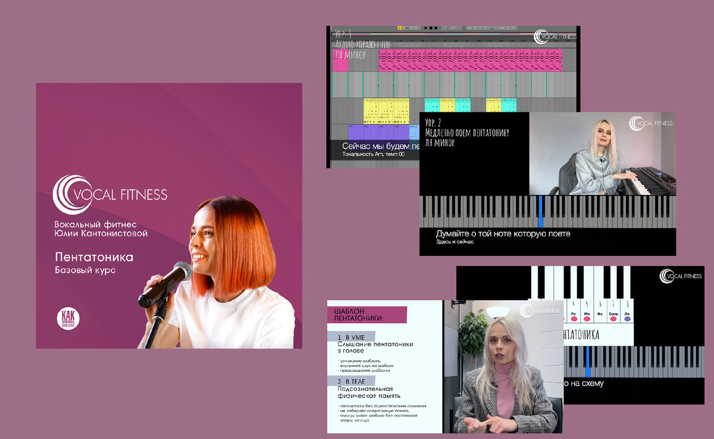Toggle the orange highlighted button in DAW toolbar
Viewport: 714px width, 439px height.
coord(400,28)
